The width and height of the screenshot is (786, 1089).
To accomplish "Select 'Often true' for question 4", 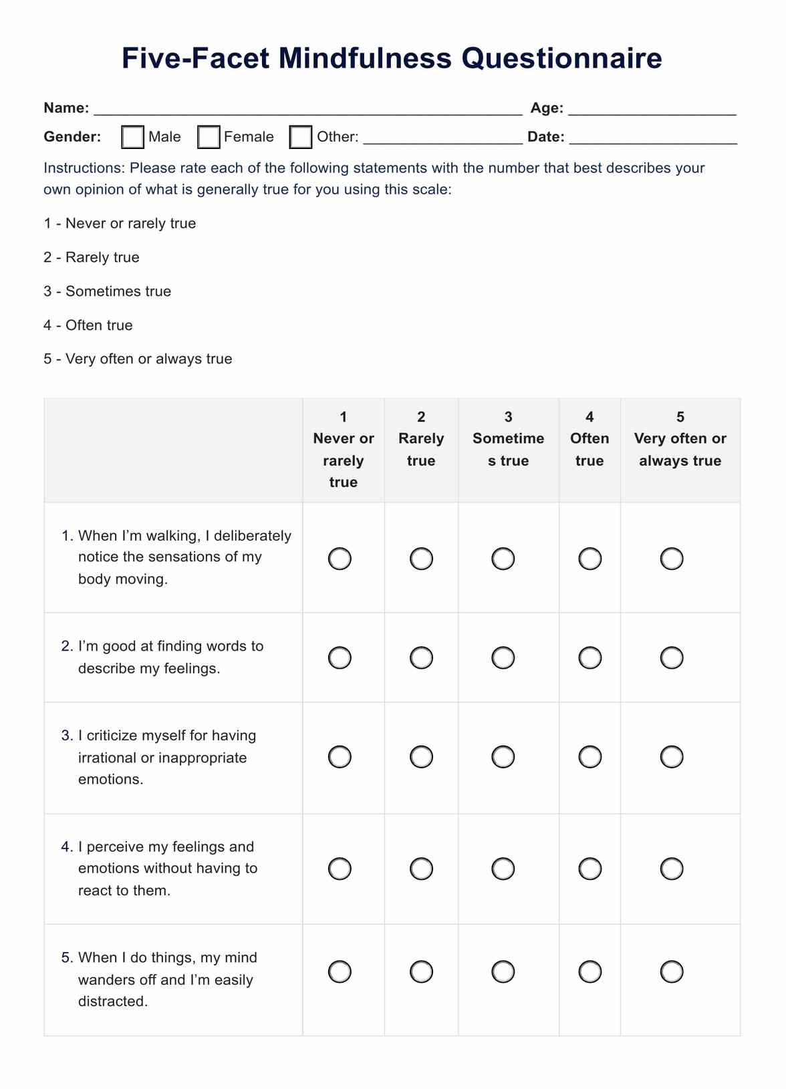I will point(590,869).
